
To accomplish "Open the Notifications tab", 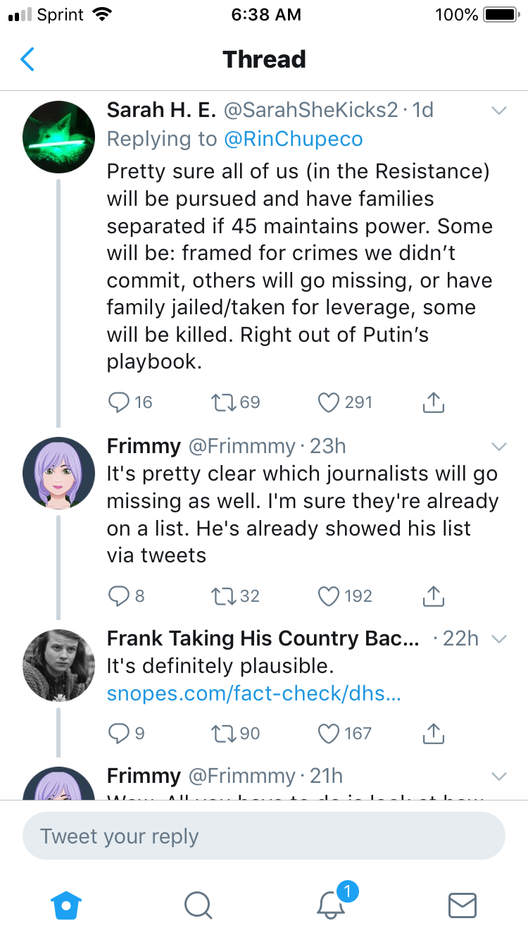I will click(331, 905).
